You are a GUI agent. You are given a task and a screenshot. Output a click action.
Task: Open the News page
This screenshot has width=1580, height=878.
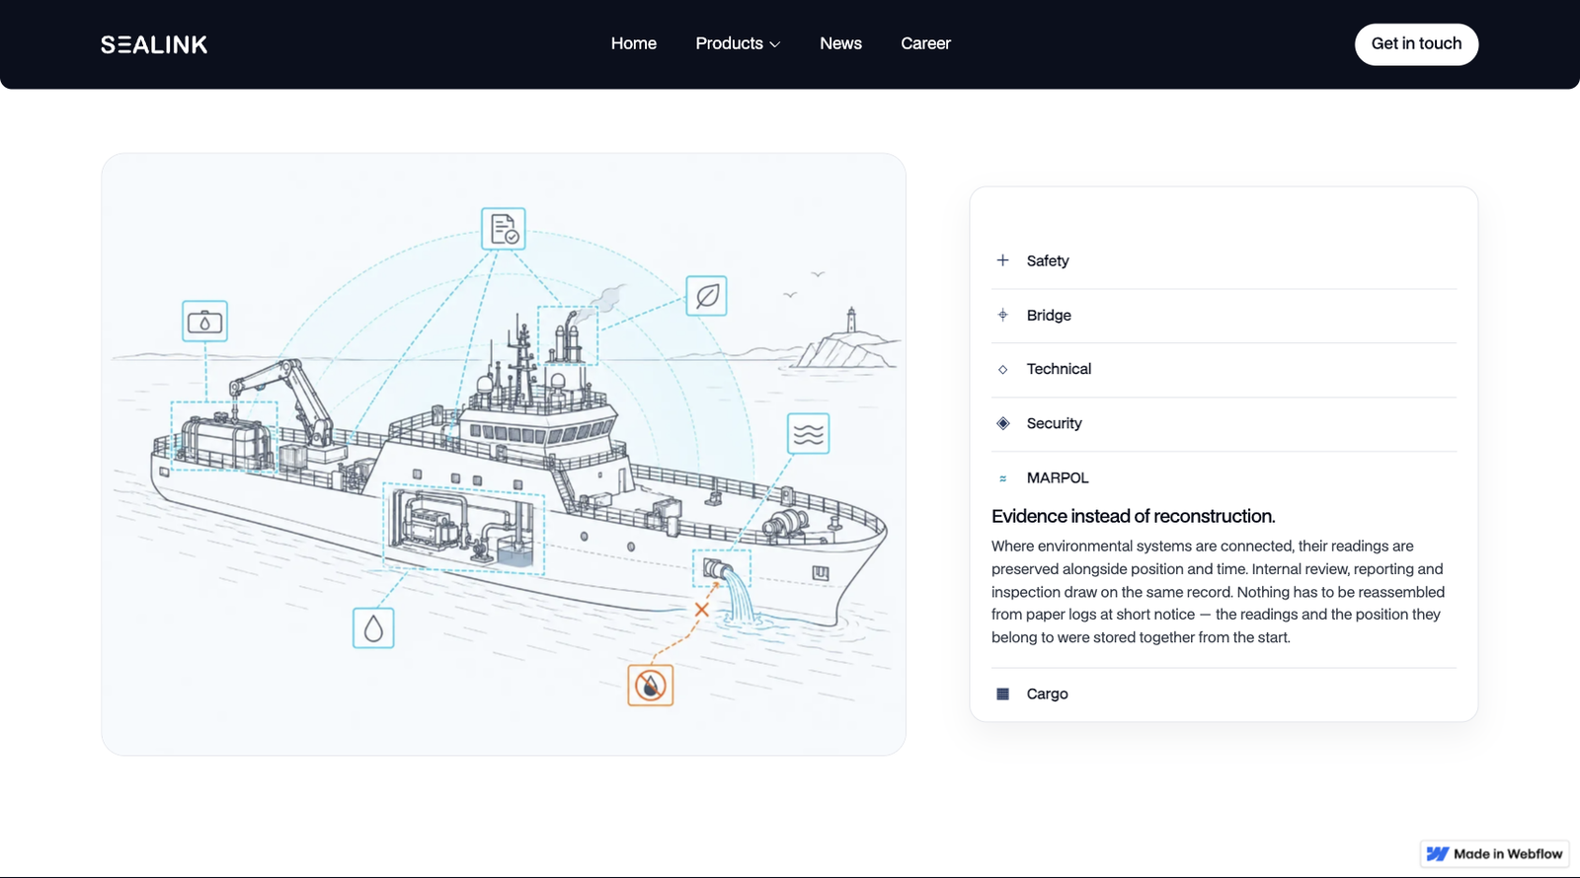point(840,43)
